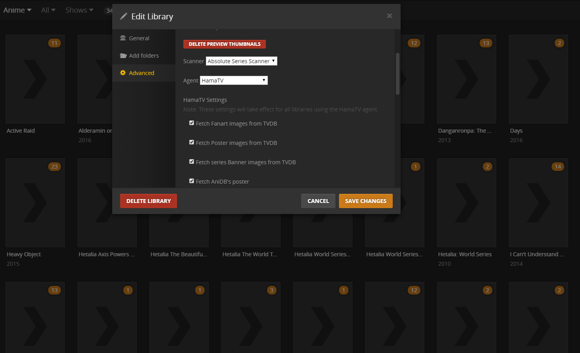Click the 13 badge on Danganronpa poster
The image size is (580, 353).
(486, 43)
